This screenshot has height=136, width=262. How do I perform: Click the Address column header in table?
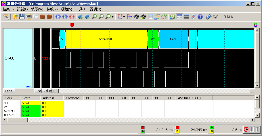click(52, 98)
